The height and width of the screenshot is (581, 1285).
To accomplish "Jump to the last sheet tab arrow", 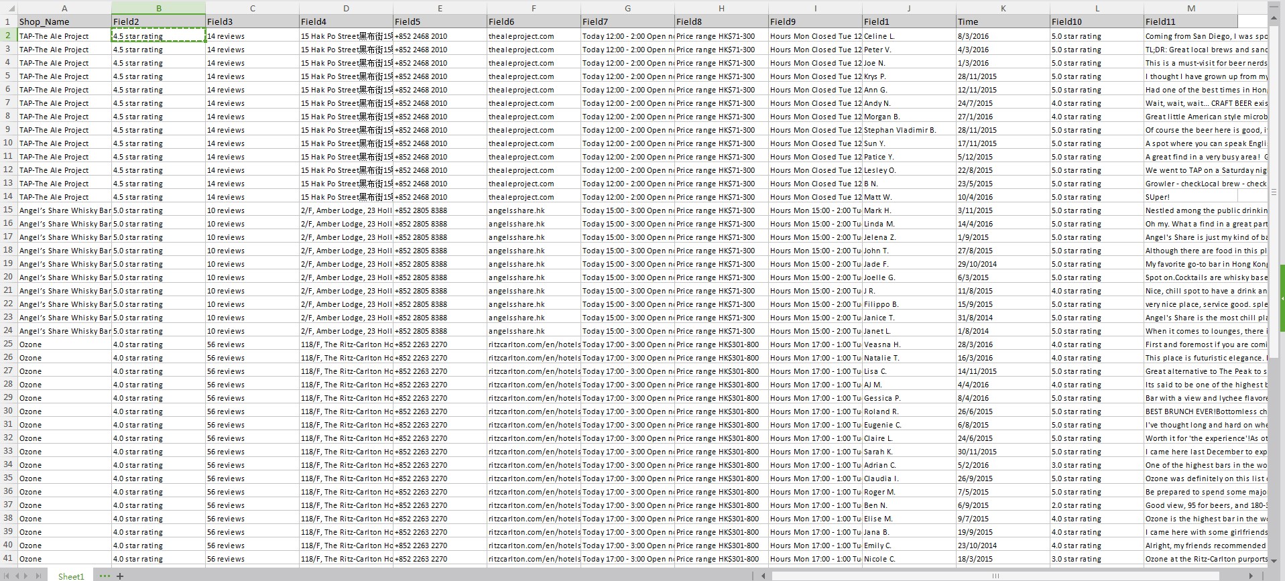I will tap(38, 576).
